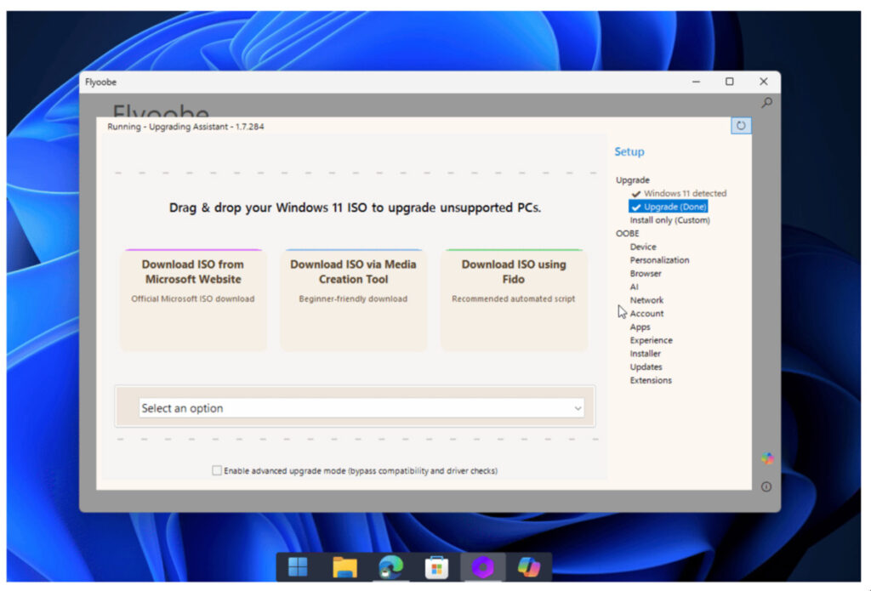
Task: Open the Installer page
Action: pyautogui.click(x=645, y=353)
